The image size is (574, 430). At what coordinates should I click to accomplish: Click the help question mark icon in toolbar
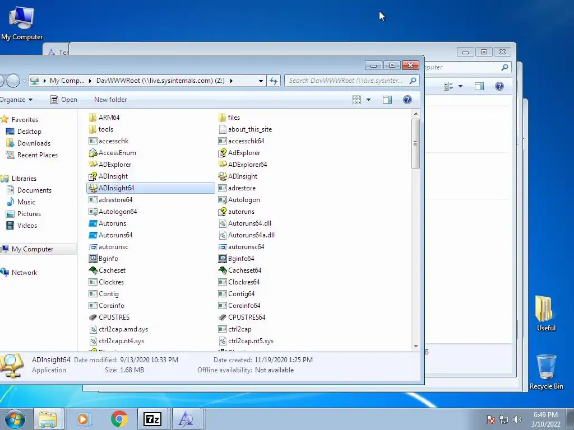coord(407,100)
